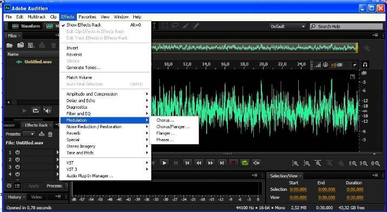The height and width of the screenshot is (212, 387).
Task: Click the Search Help field
Action: (346, 27)
